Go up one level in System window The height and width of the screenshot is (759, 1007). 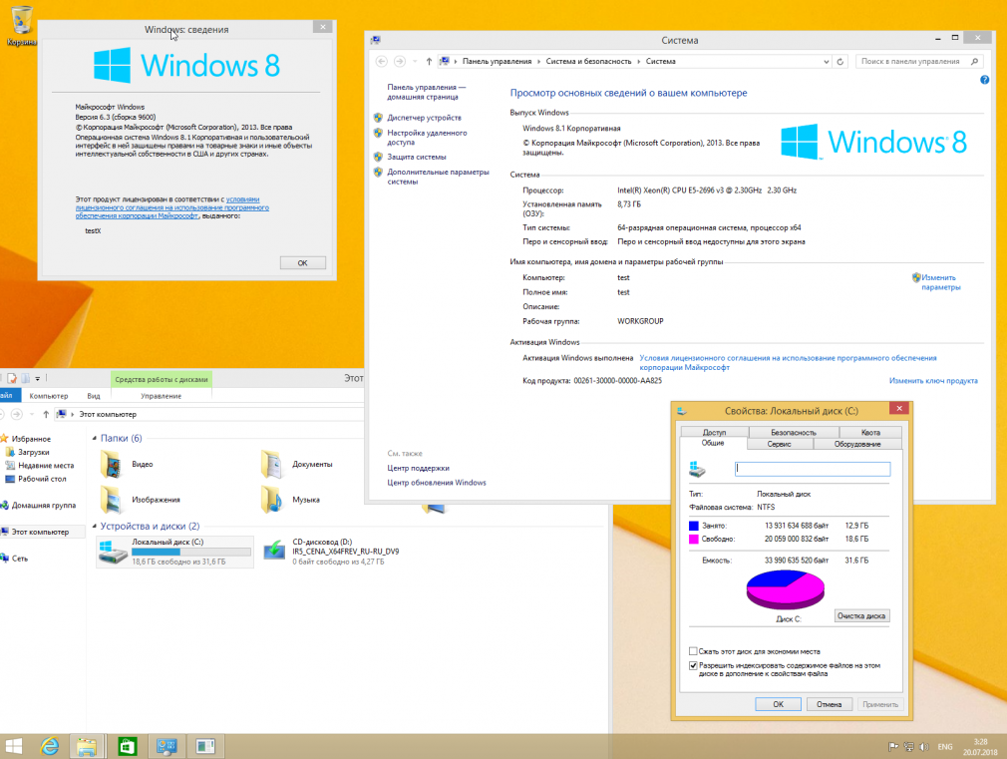[x=429, y=62]
